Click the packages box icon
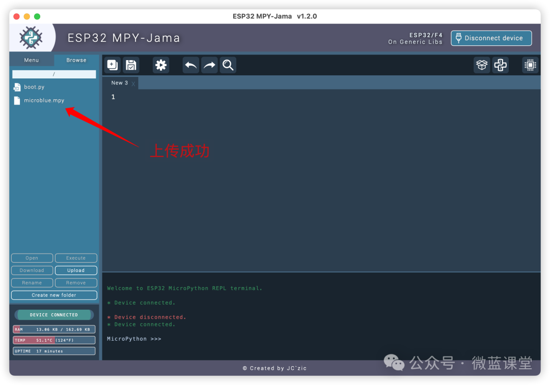This screenshot has width=550, height=385. pyautogui.click(x=482, y=65)
